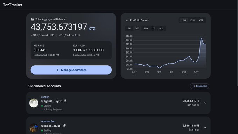The height and width of the screenshot is (134, 238).
Task: Click the '5 Monitored Accounts' heading
Action: click(44, 86)
